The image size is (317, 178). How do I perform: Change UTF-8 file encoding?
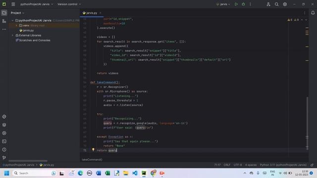[238, 165]
